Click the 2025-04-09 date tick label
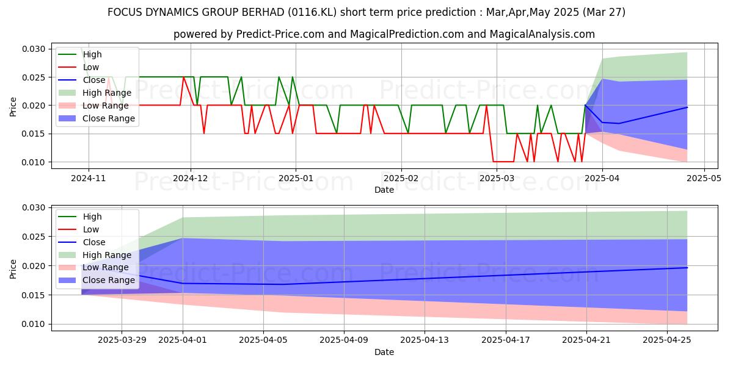733x366 pixels. point(344,340)
